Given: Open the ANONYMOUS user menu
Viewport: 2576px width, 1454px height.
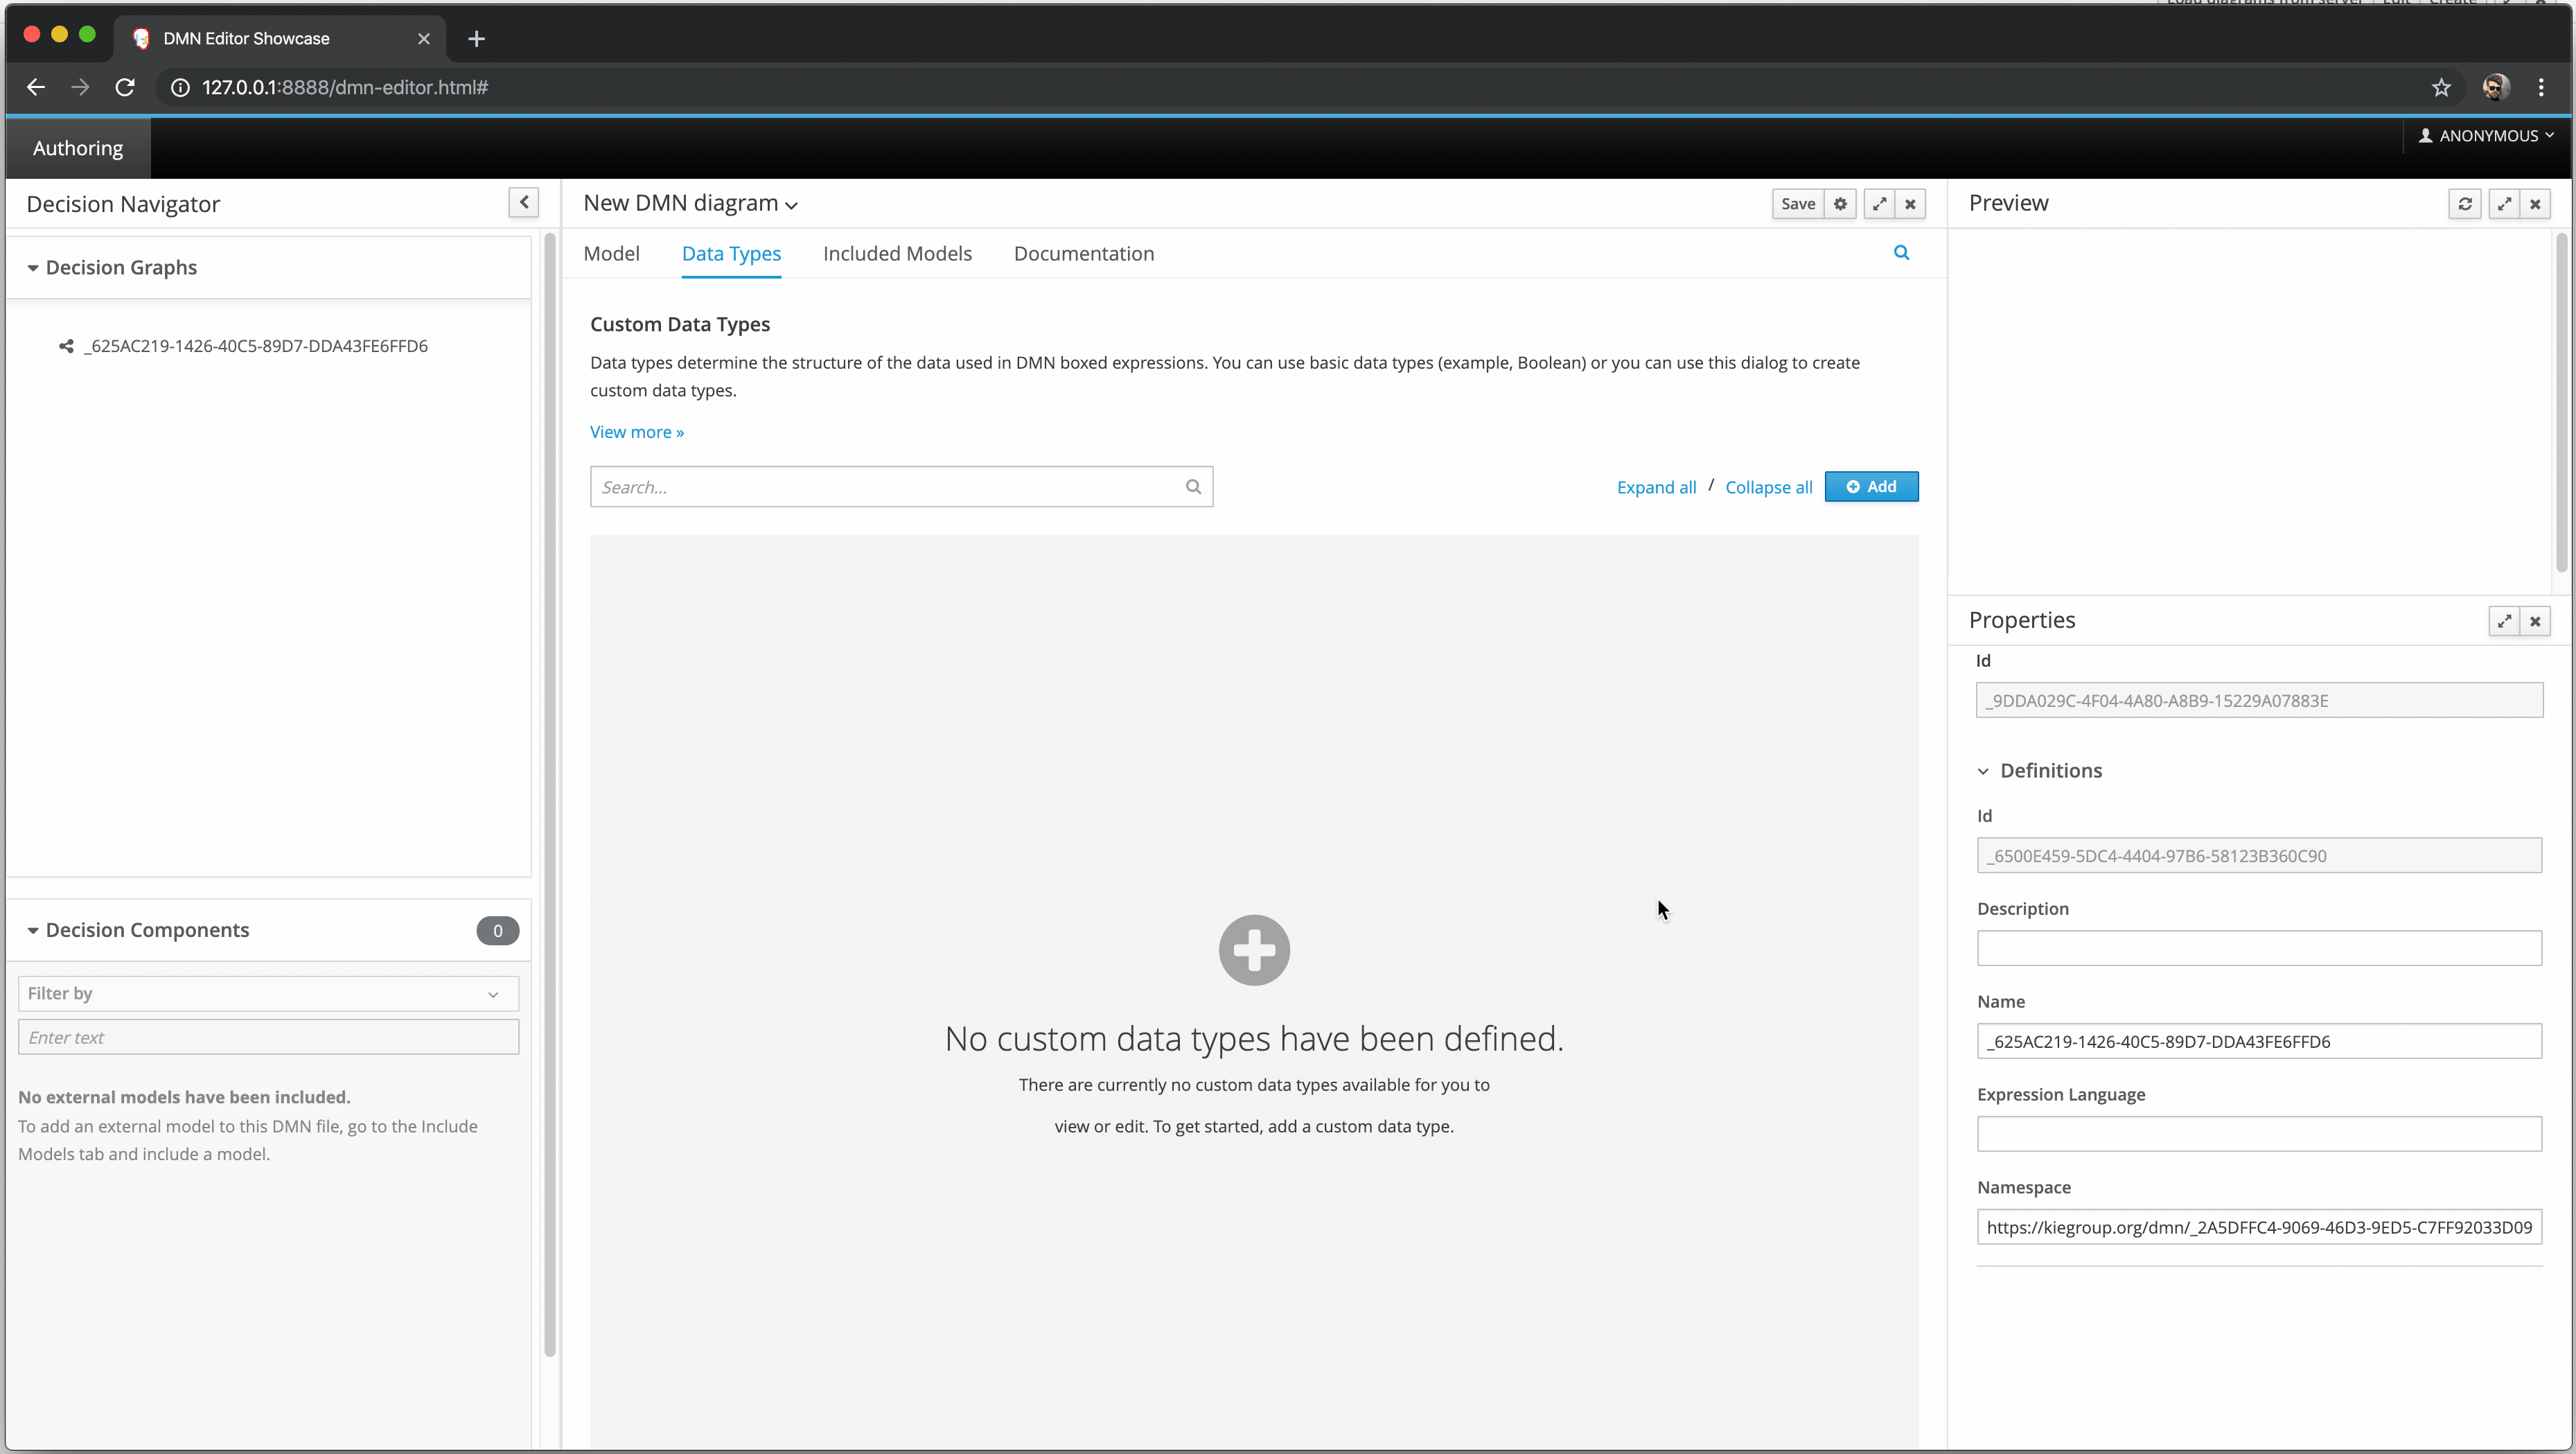Looking at the screenshot, I should coord(2486,135).
